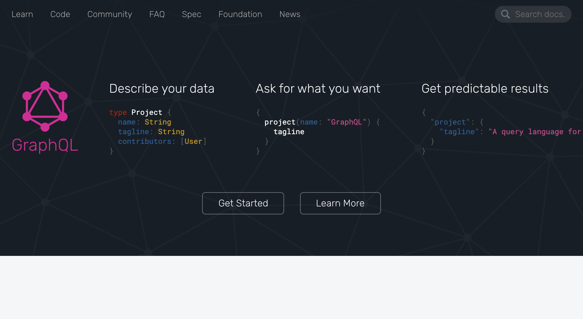Click the type Project code line

click(140, 113)
